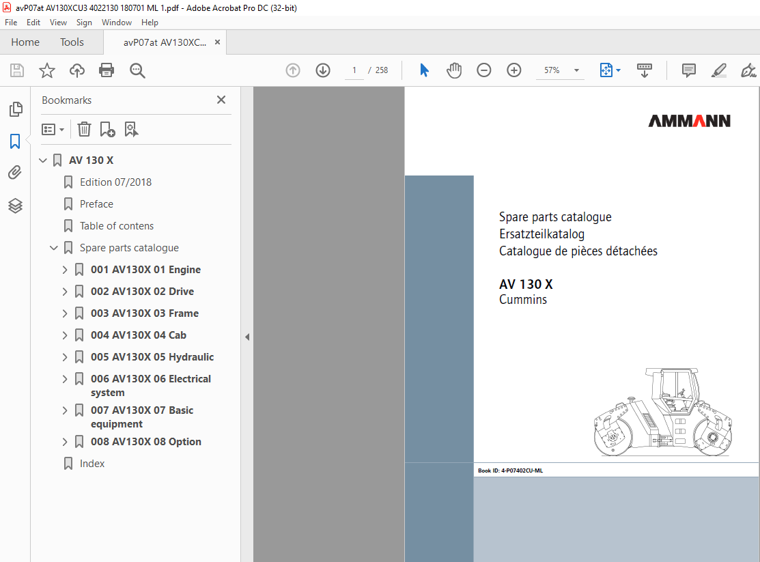The image size is (760, 562).
Task: Open bookmarks options dropdown
Action: click(x=53, y=130)
